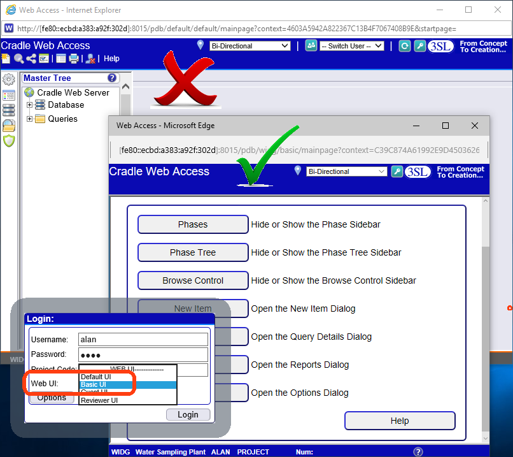513x457 pixels.
Task: Click the Options button in Login dialog
Action: [52, 398]
